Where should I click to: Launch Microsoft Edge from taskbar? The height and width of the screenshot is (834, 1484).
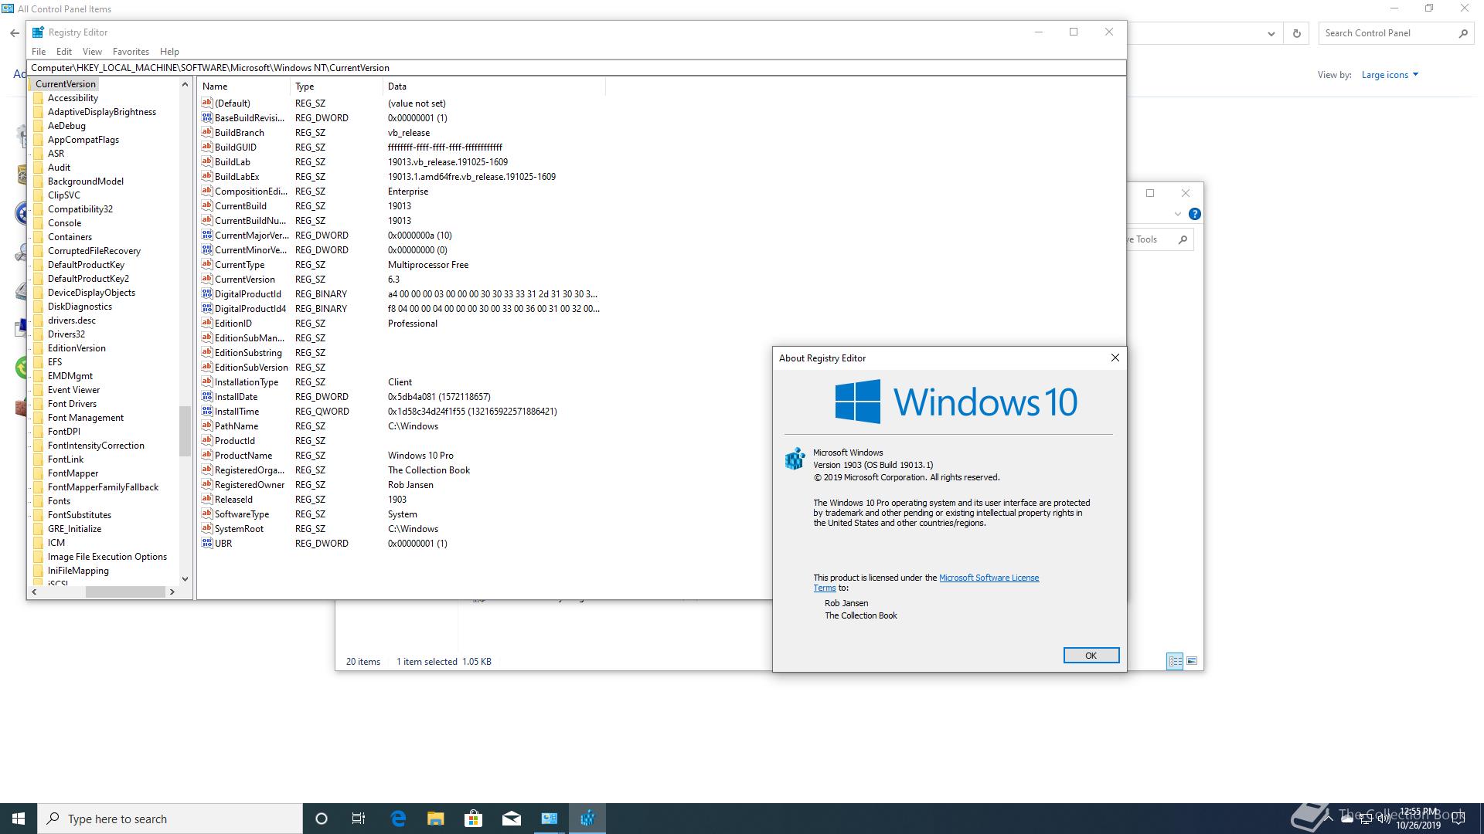point(398,819)
